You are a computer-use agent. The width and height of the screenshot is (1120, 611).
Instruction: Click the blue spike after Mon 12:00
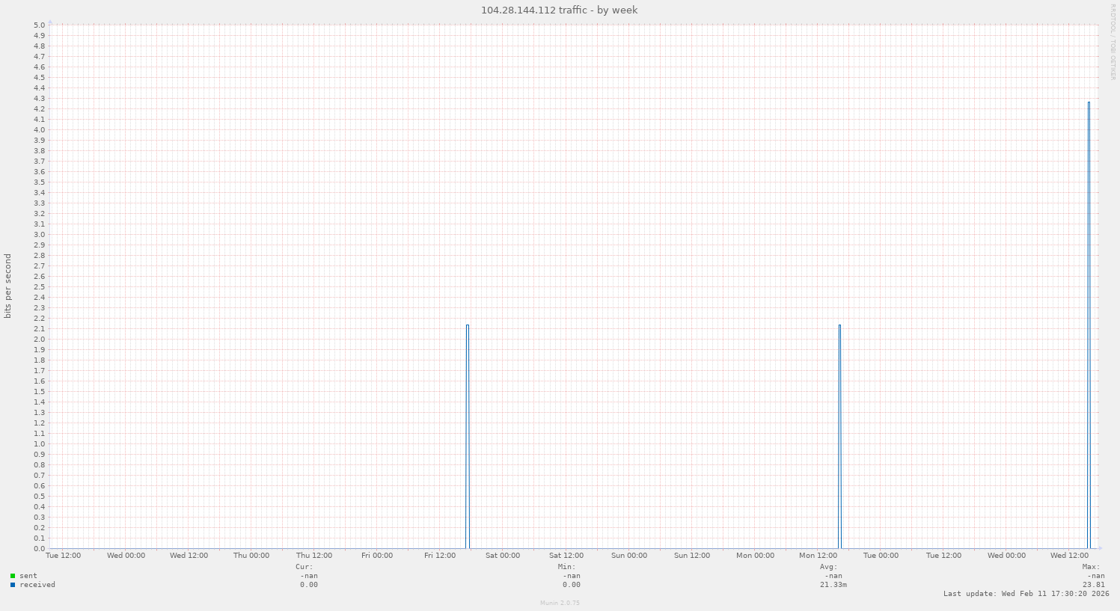[839, 436]
